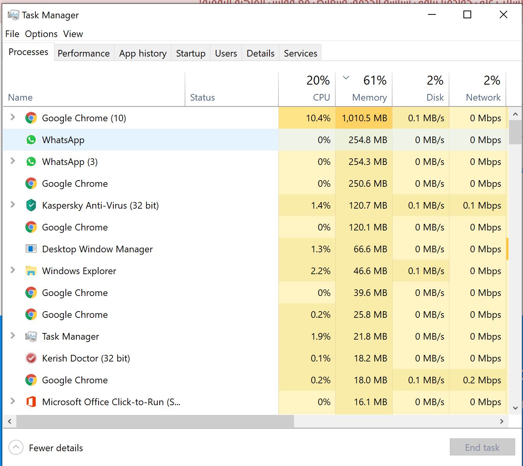
Task: Click the Task Manager title bar icon
Action: click(x=13, y=15)
